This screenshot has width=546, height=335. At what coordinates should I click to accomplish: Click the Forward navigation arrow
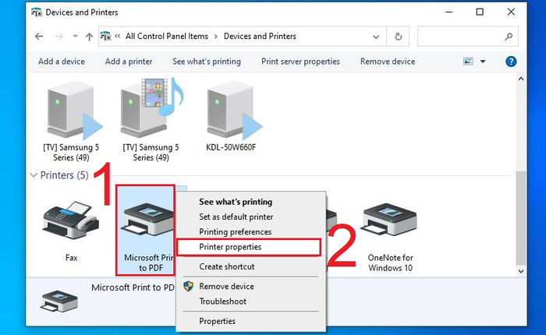coord(58,36)
